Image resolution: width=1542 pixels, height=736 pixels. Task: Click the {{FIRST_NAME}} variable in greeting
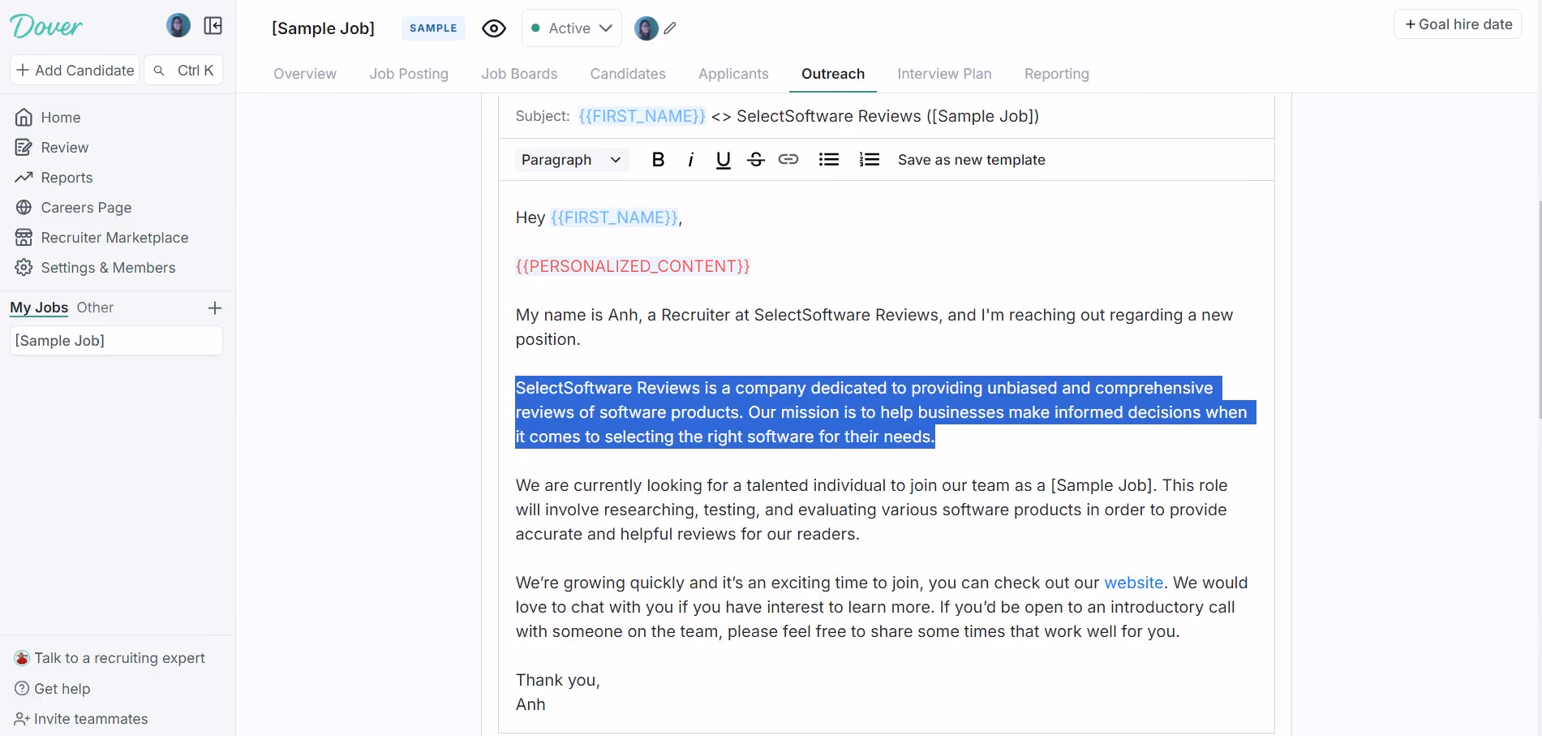pyautogui.click(x=614, y=217)
